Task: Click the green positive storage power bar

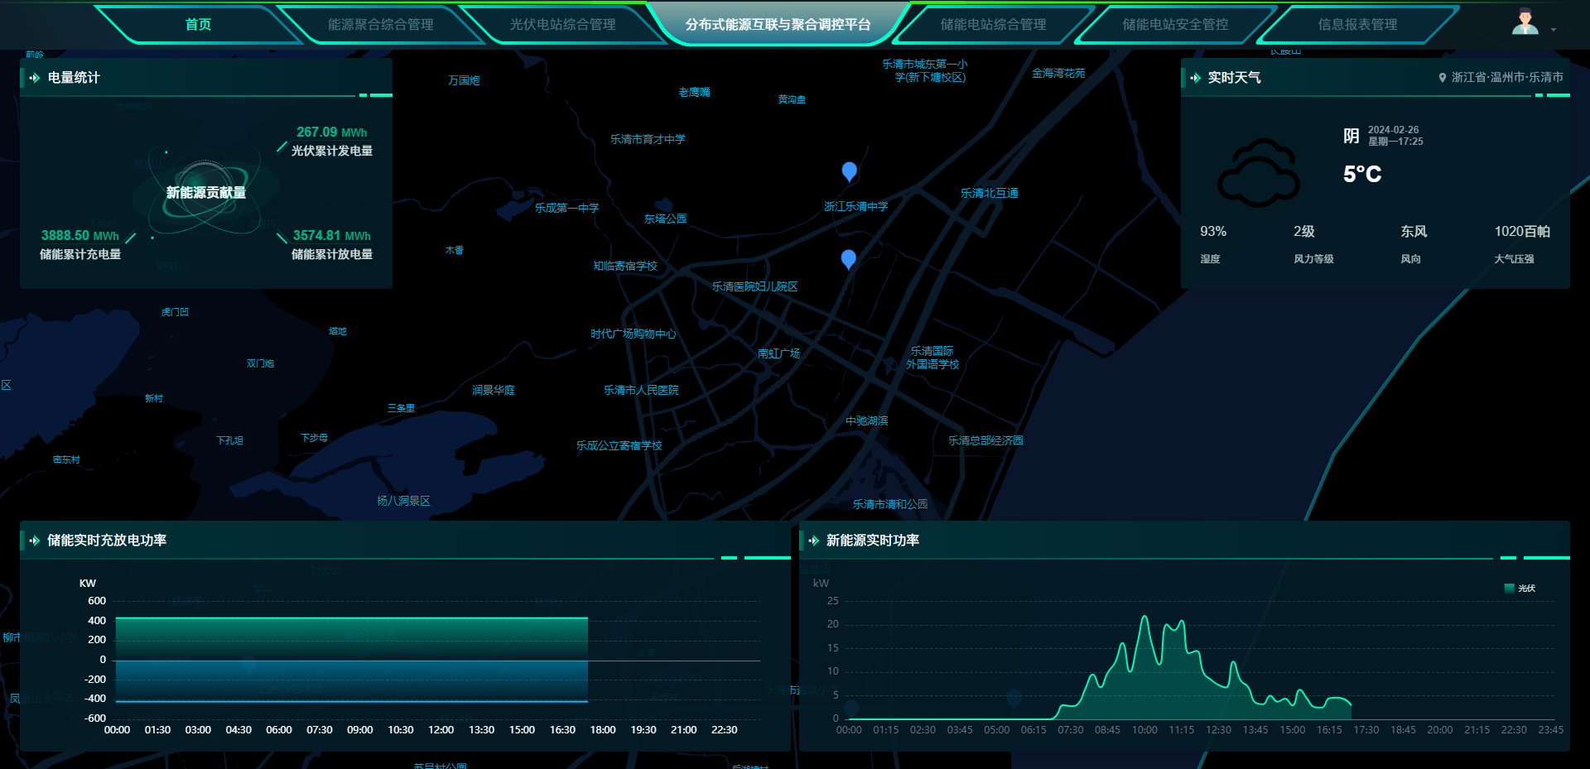Action: pyautogui.click(x=351, y=638)
